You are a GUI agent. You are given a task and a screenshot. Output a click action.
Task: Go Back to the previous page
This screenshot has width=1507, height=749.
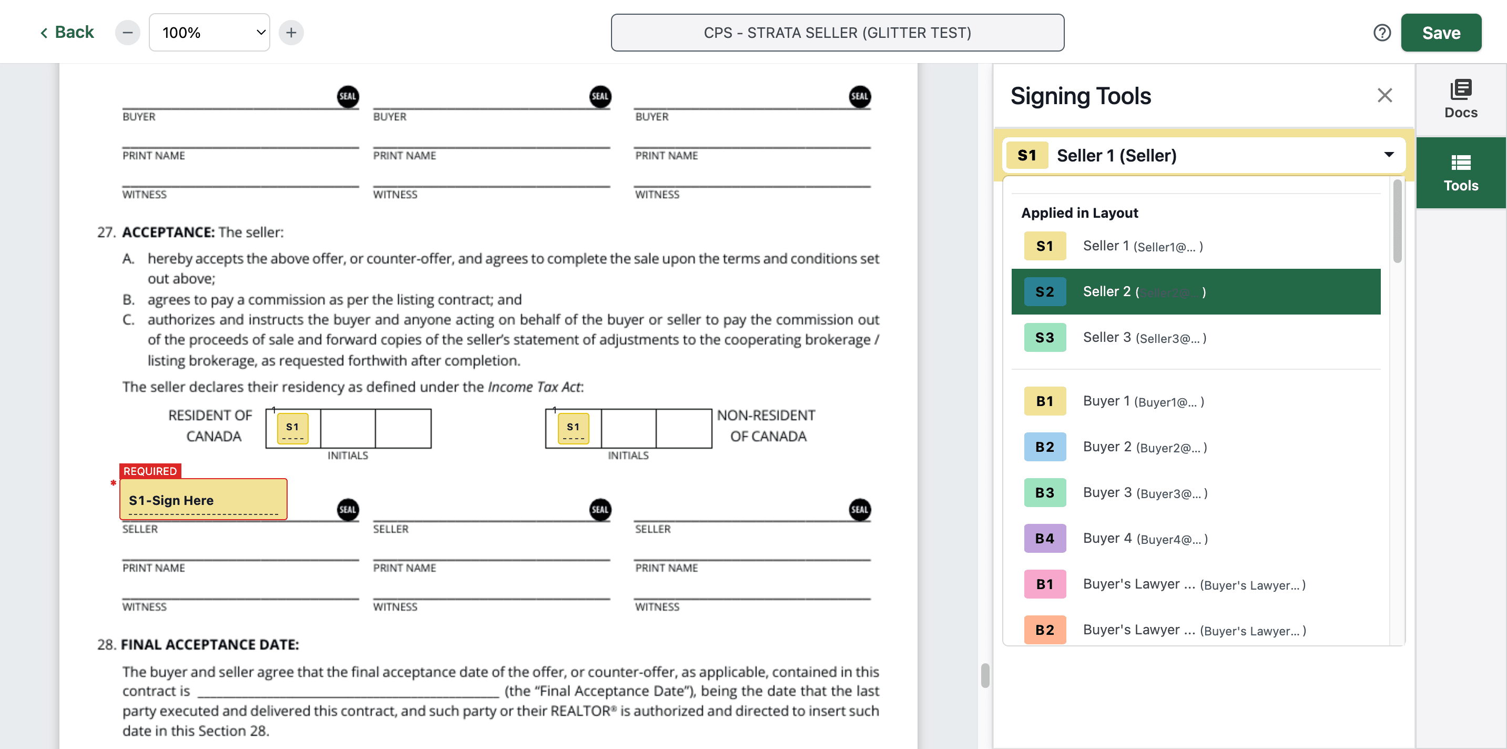[x=67, y=32]
